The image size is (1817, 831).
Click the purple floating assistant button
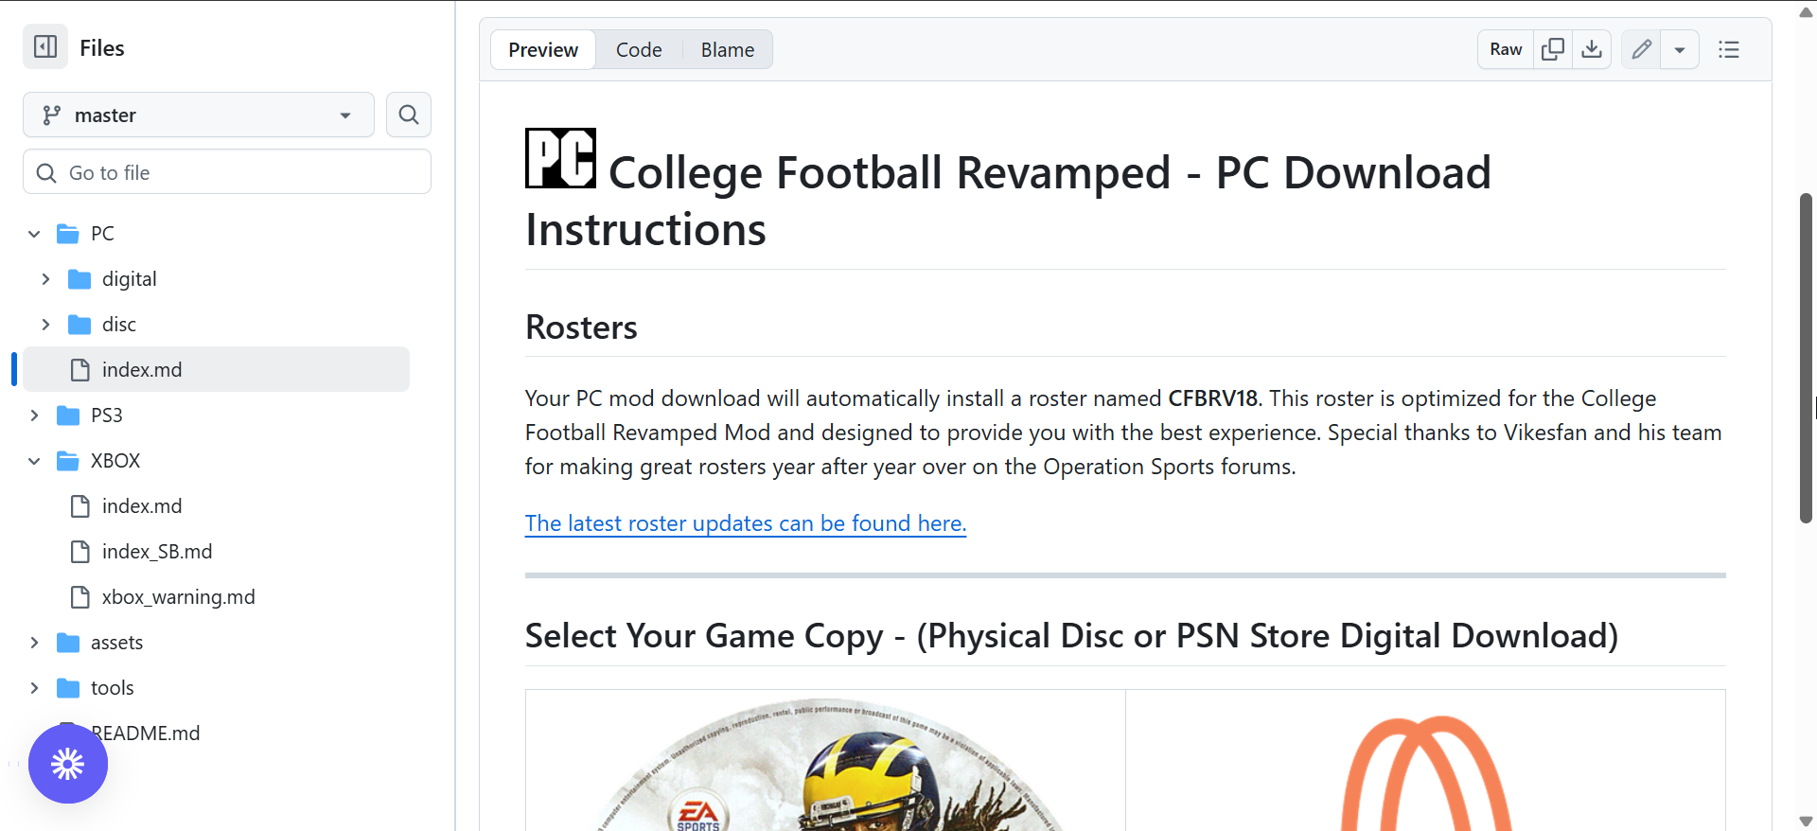[68, 764]
